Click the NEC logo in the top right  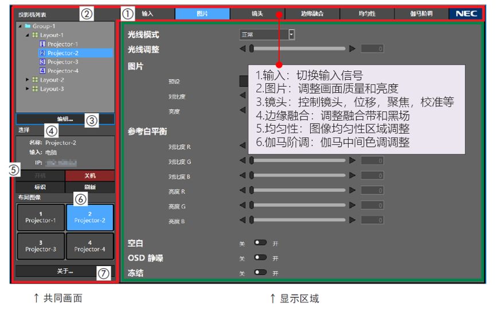[466, 13]
